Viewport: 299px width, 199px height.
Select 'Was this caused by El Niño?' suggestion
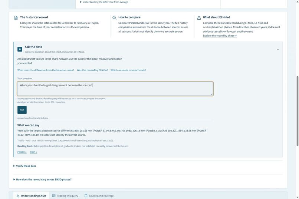92,70
